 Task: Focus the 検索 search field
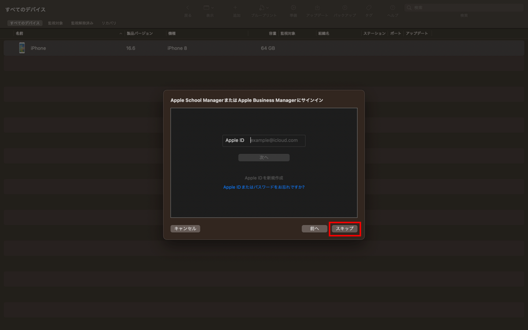click(x=464, y=7)
